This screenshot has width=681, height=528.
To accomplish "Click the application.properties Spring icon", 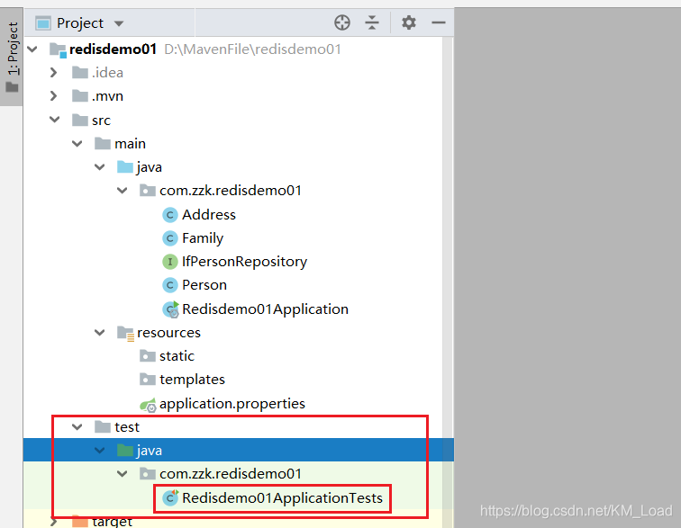I will click(148, 405).
